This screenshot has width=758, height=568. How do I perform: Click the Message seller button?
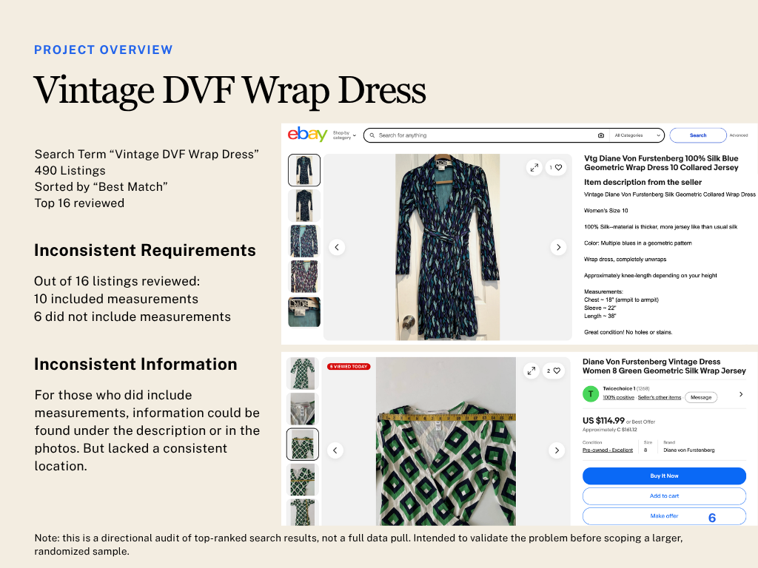pyautogui.click(x=701, y=397)
